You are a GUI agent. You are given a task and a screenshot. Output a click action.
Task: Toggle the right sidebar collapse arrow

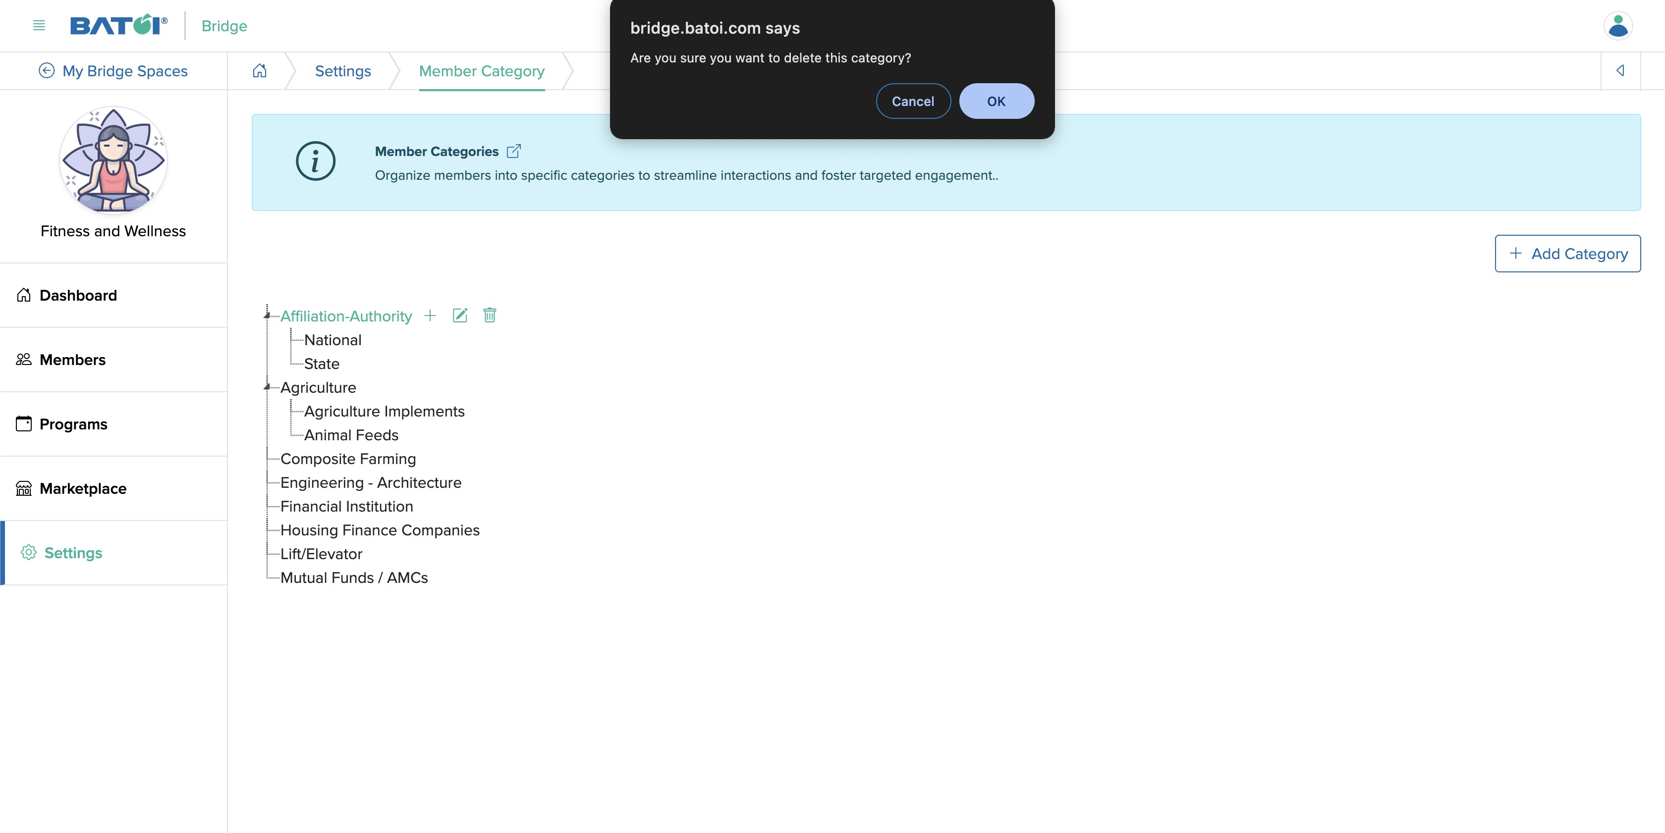coord(1620,70)
